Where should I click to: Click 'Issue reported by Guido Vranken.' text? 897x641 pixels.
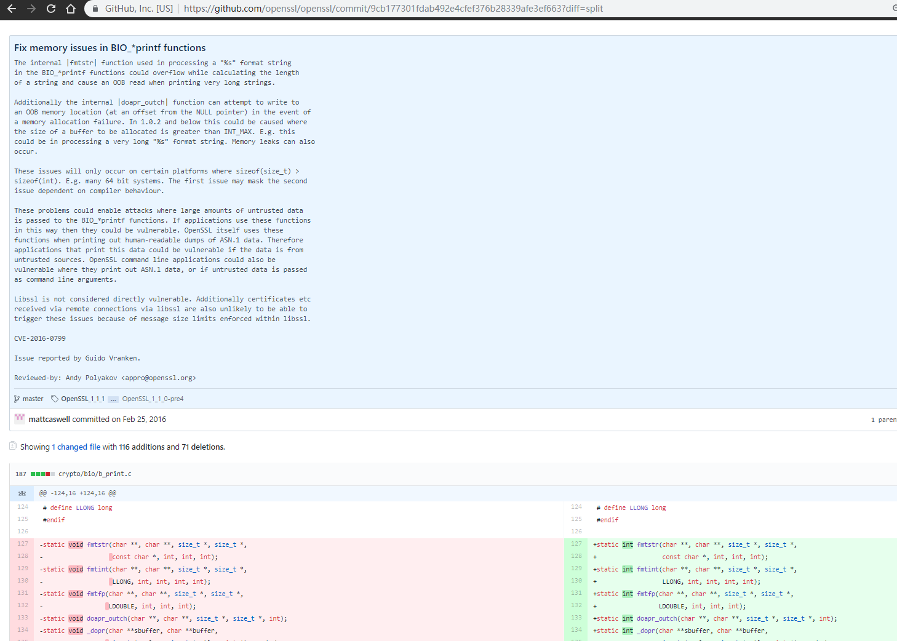[x=78, y=358]
